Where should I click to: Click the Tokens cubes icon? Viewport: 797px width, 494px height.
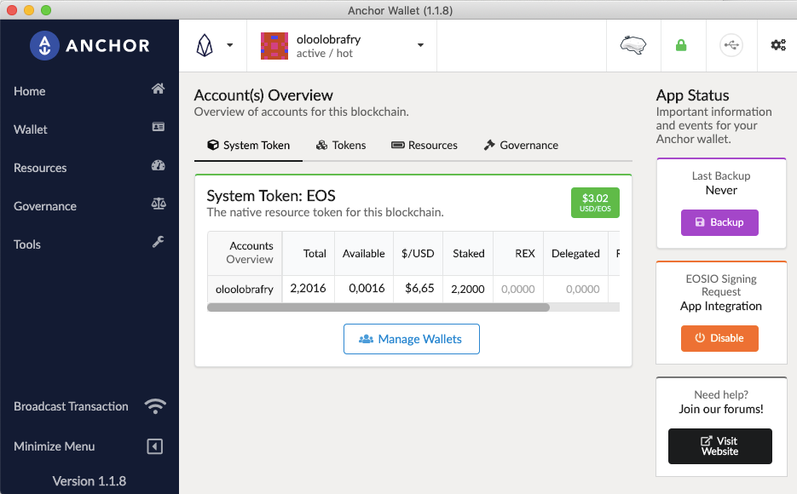(x=321, y=145)
